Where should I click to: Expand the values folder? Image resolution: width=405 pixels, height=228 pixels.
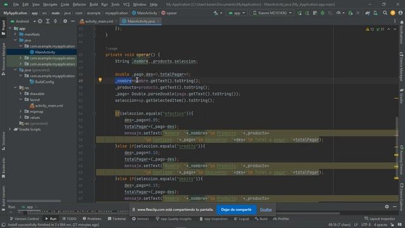click(20, 118)
